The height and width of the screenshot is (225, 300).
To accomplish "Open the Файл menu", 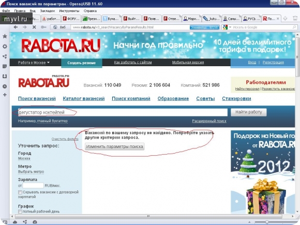I will pyautogui.click(x=6, y=11).
